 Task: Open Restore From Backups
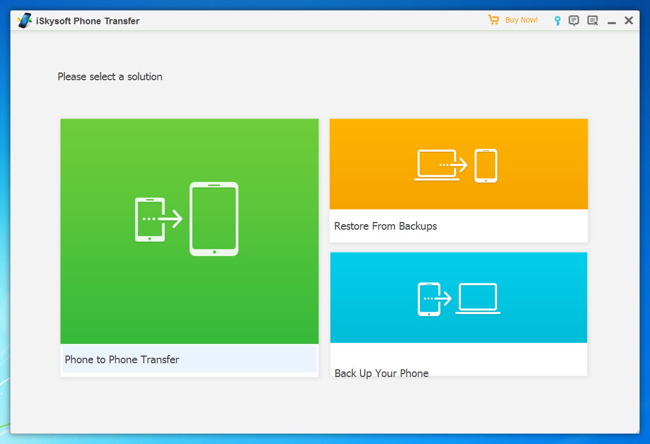coord(458,180)
